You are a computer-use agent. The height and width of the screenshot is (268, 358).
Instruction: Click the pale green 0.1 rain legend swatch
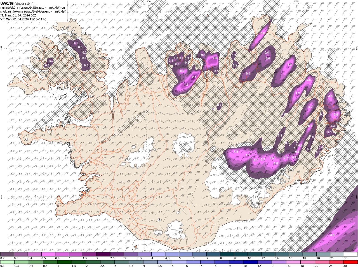[7, 262]
